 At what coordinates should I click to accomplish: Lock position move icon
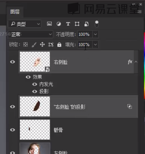pos(42,44)
